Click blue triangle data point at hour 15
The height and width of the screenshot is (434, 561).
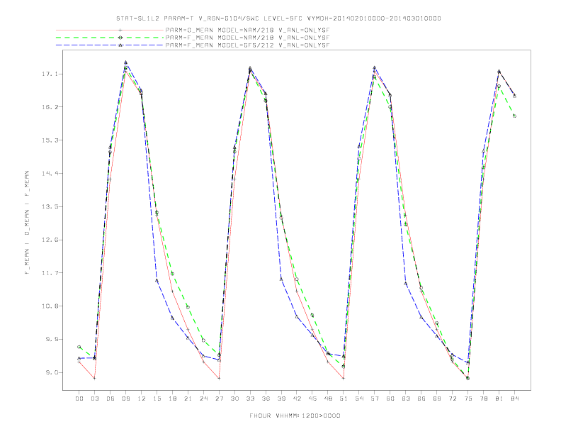(x=157, y=280)
